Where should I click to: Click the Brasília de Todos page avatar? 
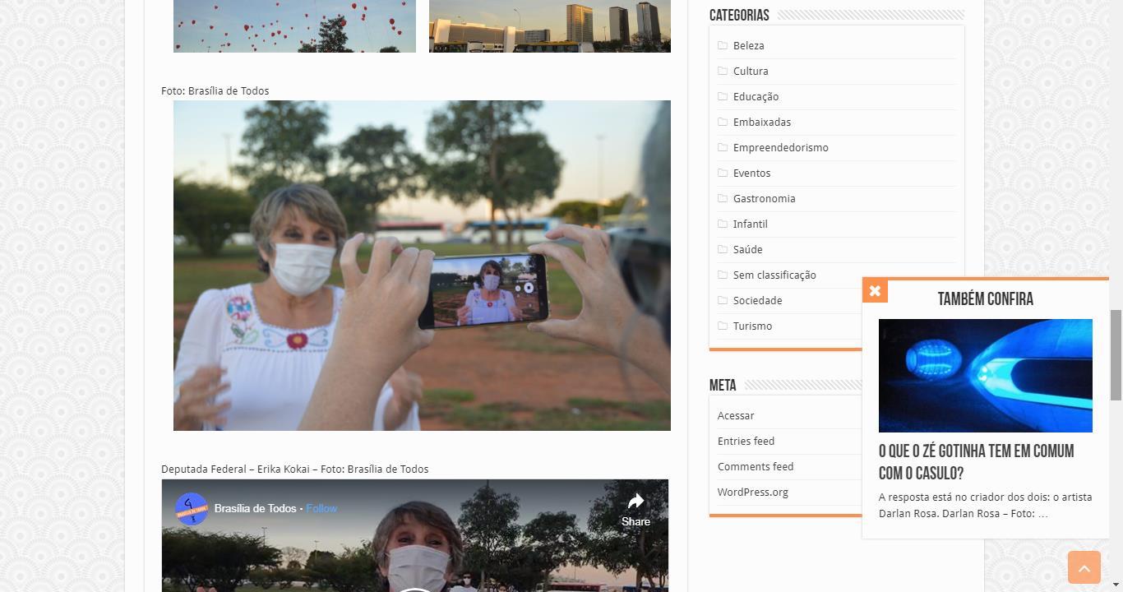(x=192, y=509)
